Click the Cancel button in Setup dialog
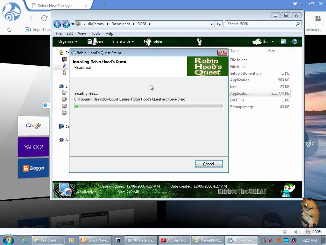 [x=209, y=164]
